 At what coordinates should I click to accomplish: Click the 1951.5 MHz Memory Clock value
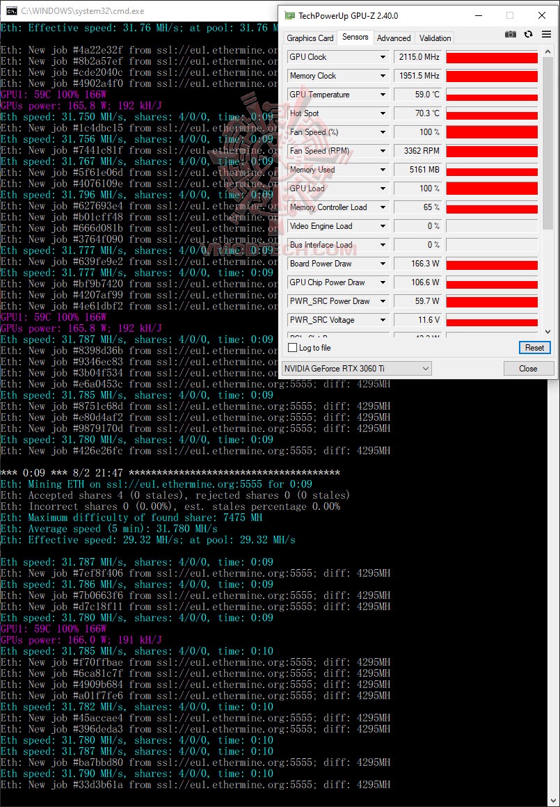click(417, 76)
